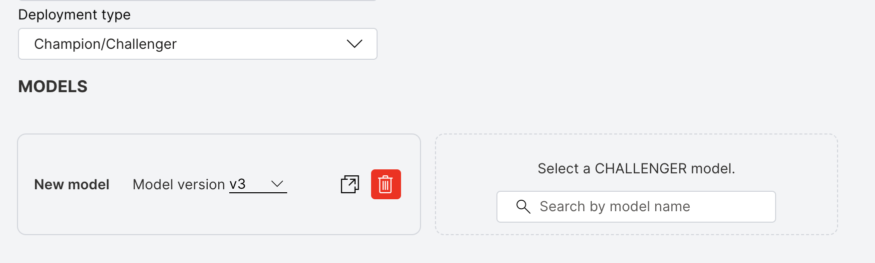
Task: Click the MODELS section heading
Action: (x=53, y=87)
